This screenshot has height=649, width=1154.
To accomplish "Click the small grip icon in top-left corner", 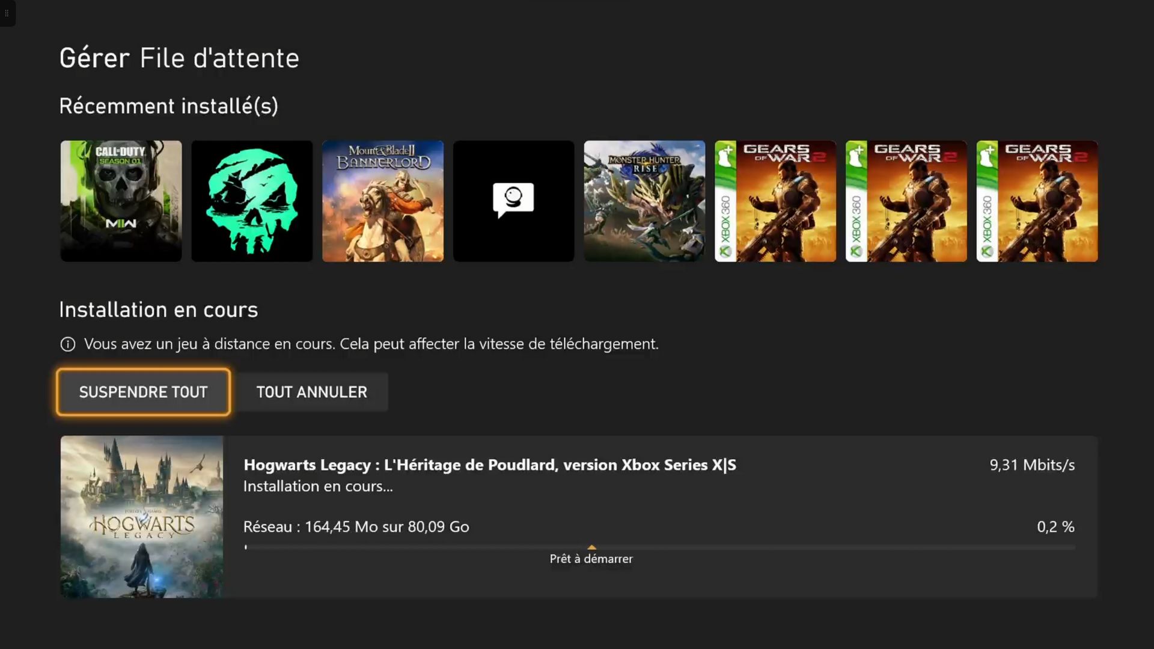I will click(x=7, y=13).
